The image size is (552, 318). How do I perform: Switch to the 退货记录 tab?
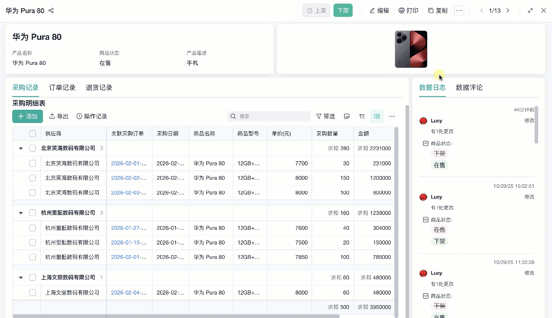pos(99,87)
